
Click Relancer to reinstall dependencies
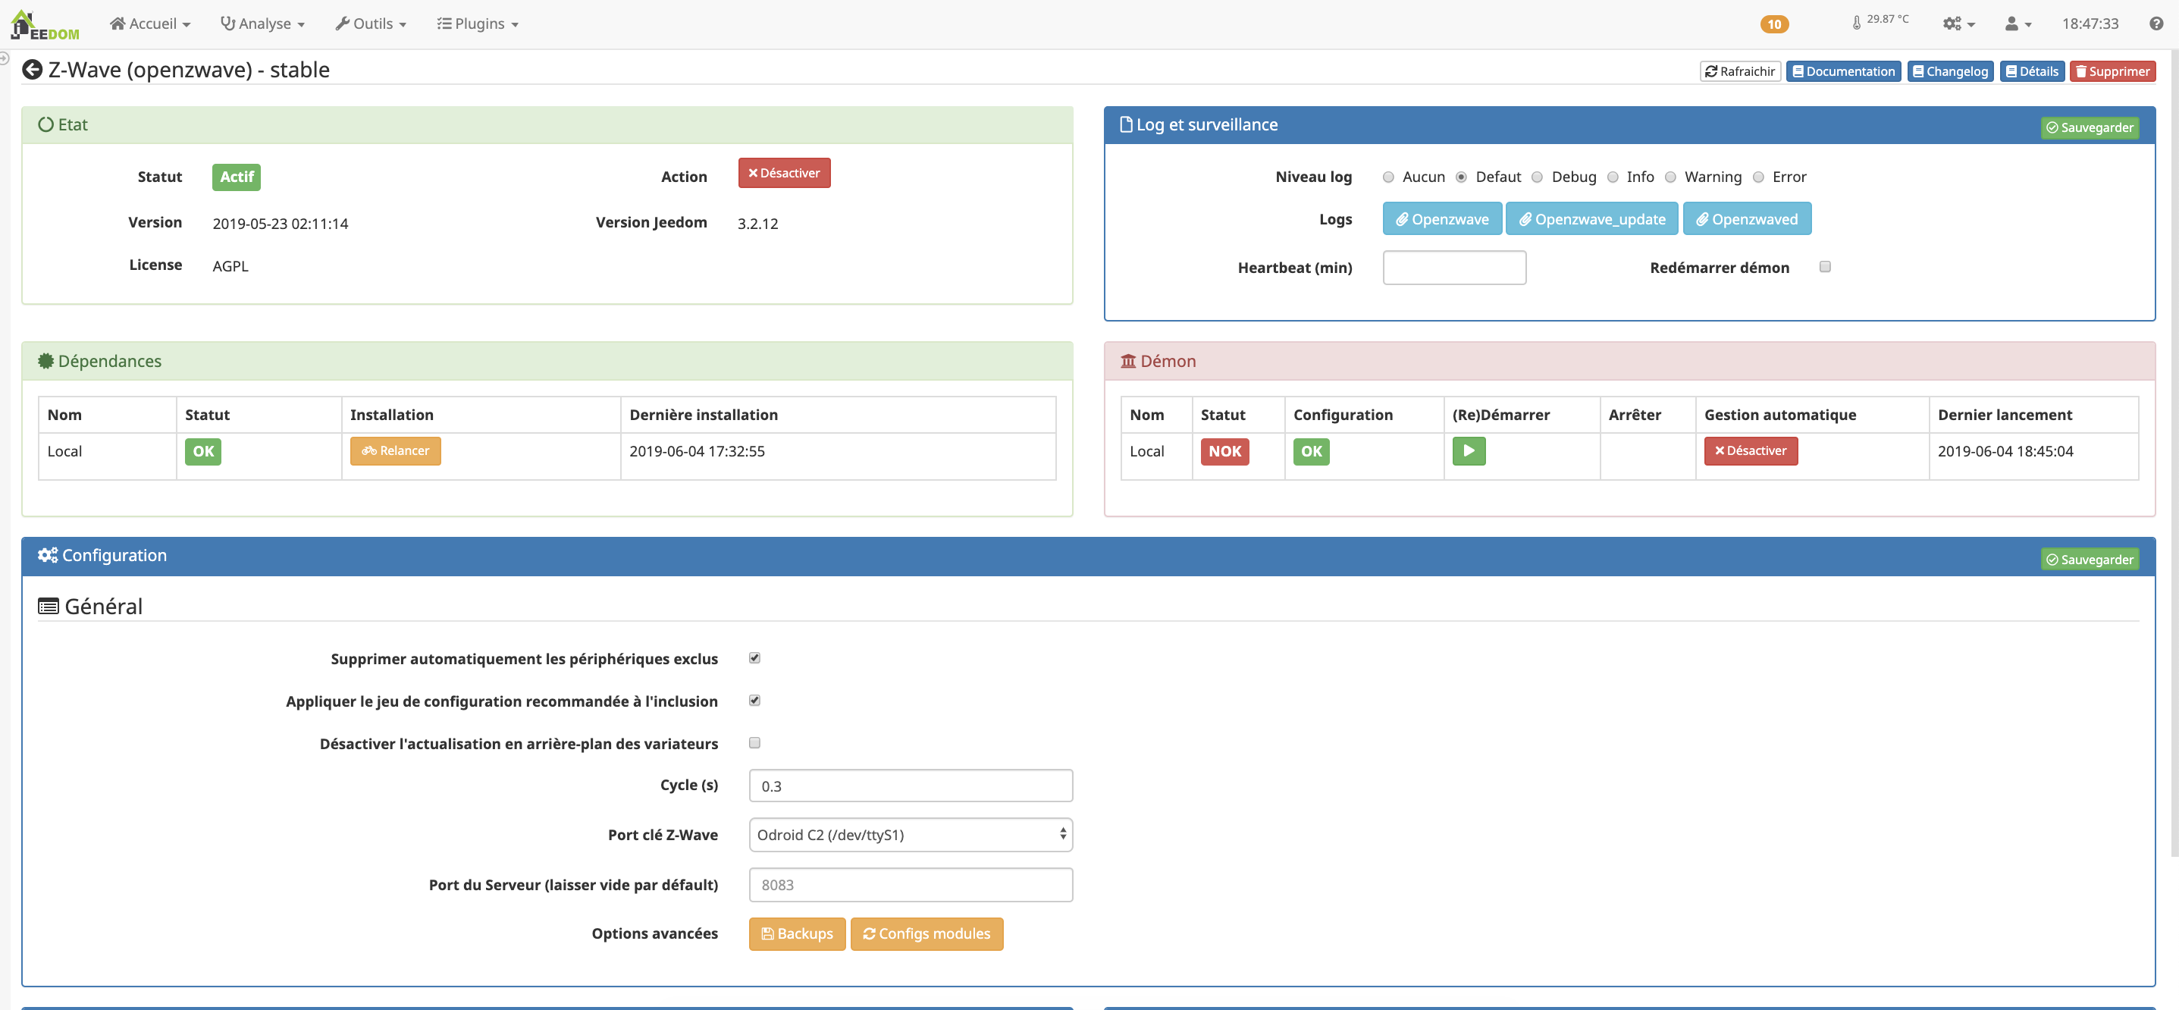coord(395,451)
